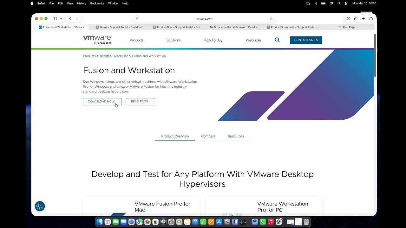Reload page using refresh icon

coord(271,19)
